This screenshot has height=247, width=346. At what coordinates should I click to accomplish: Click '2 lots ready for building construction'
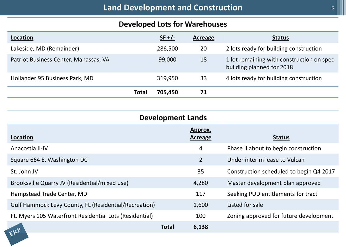274,49
